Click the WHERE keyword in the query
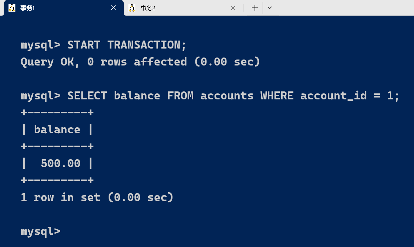Screen dimensions: 414x247 [x=277, y=96]
